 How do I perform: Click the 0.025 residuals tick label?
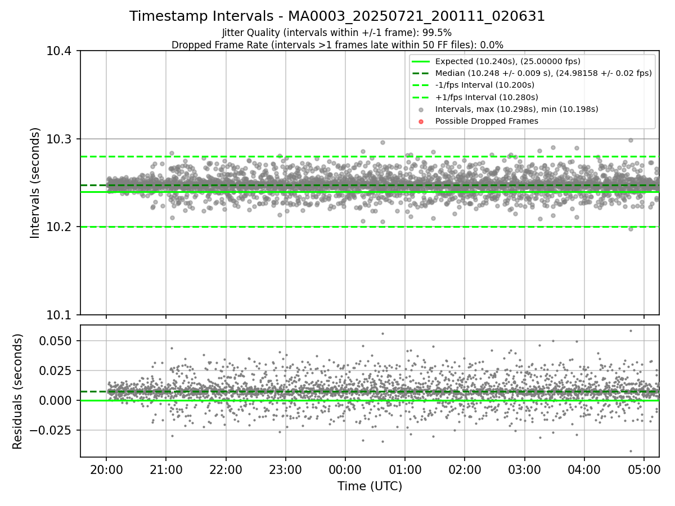click(55, 371)
